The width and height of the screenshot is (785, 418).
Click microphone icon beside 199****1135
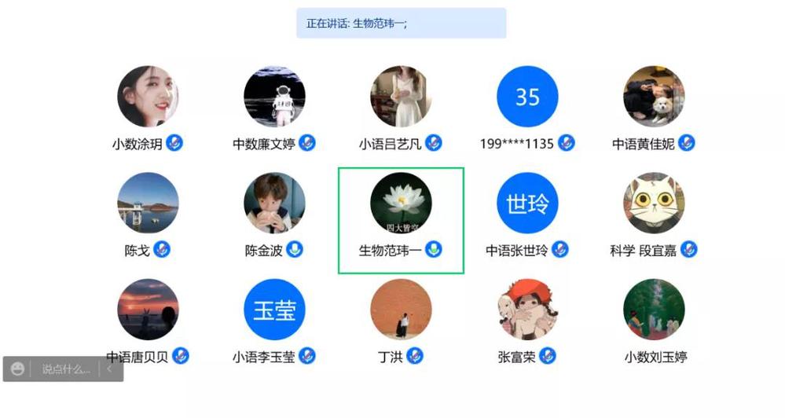tap(567, 143)
